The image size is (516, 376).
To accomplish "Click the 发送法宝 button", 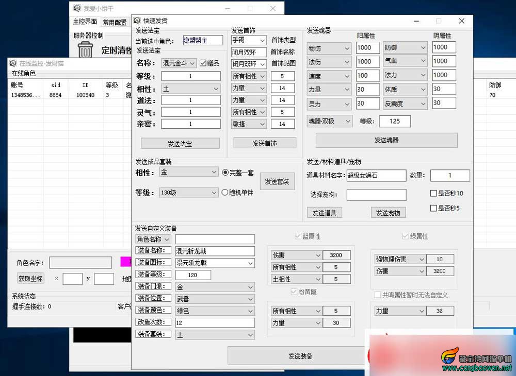I will pyautogui.click(x=180, y=144).
